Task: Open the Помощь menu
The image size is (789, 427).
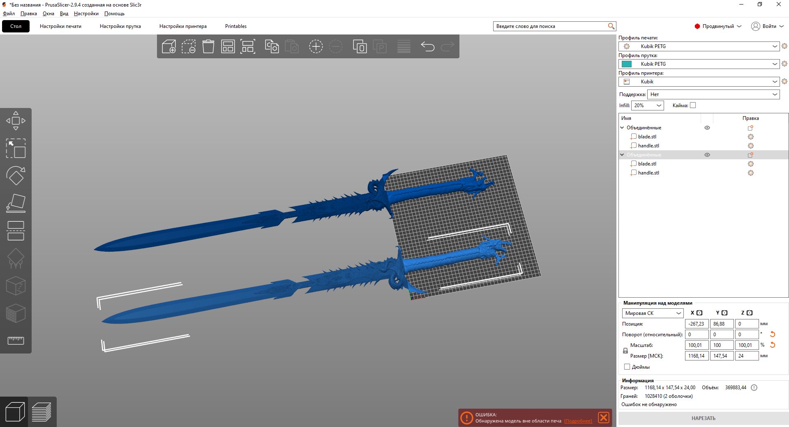Action: coord(114,14)
